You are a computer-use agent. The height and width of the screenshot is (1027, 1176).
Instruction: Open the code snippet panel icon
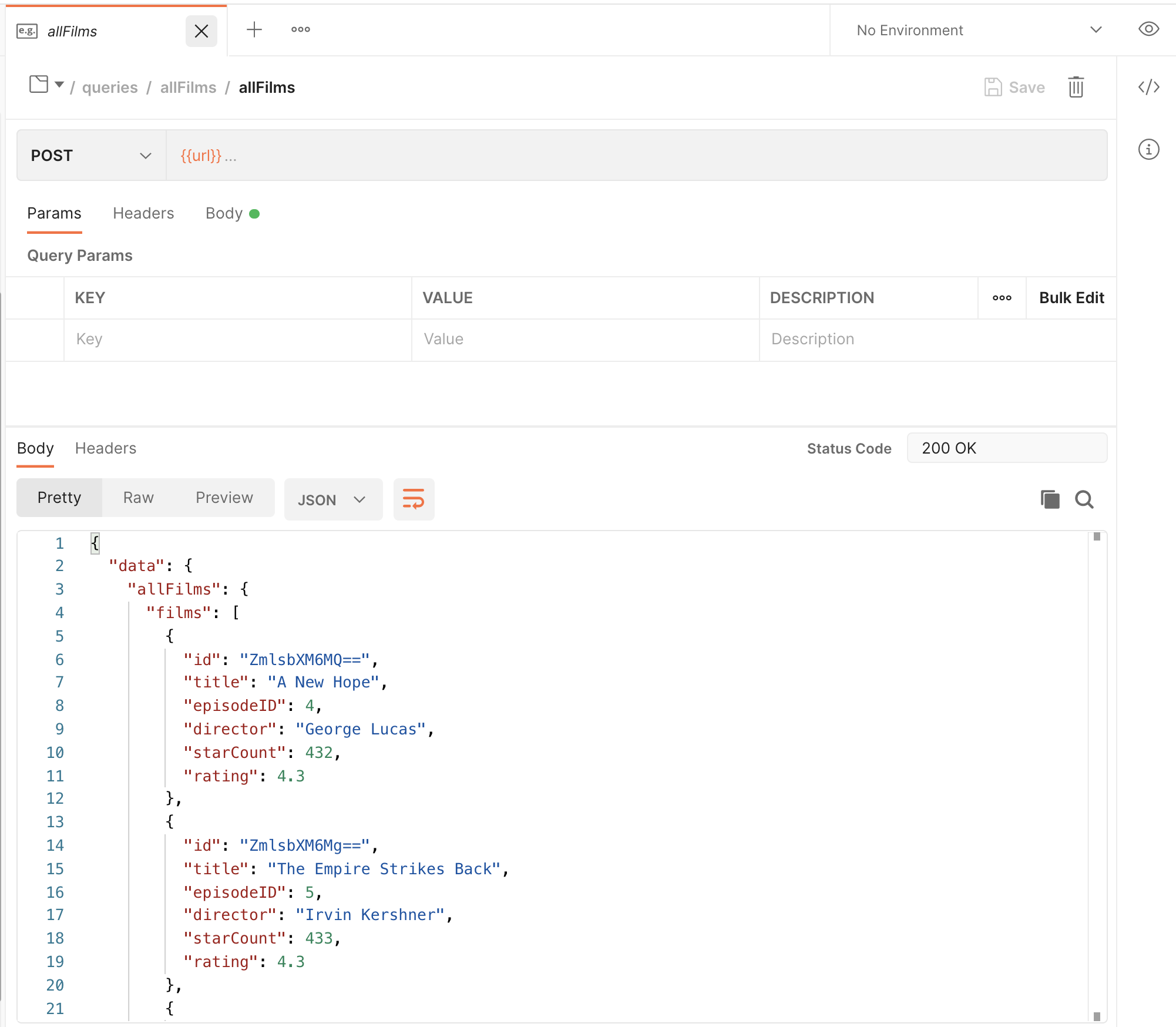point(1148,88)
